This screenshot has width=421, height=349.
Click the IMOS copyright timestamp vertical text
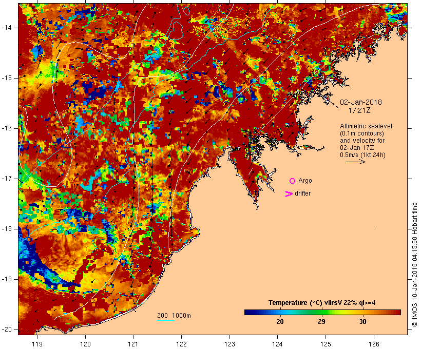414,265
